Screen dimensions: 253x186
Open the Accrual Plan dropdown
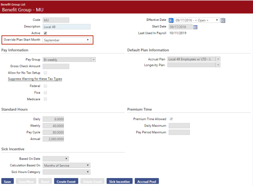[x=194, y=59]
